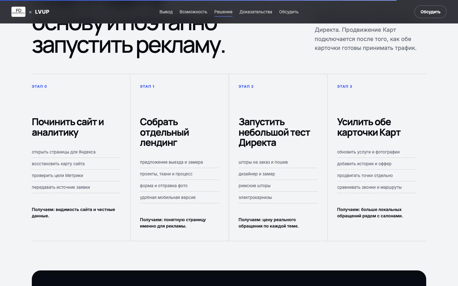This screenshot has height=286, width=458.
Task: Click the outlined Обсудить button
Action: click(430, 12)
